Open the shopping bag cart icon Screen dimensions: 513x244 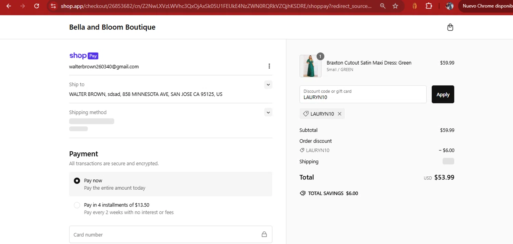pyautogui.click(x=450, y=27)
